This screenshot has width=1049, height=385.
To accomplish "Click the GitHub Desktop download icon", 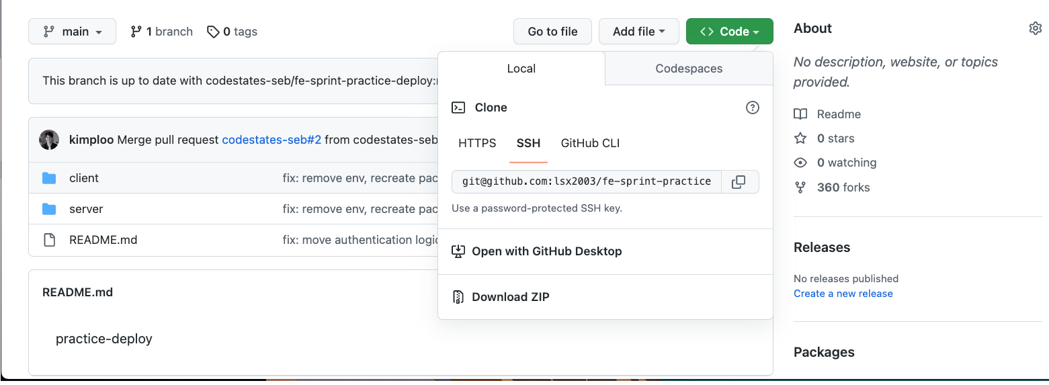I will click(x=458, y=251).
